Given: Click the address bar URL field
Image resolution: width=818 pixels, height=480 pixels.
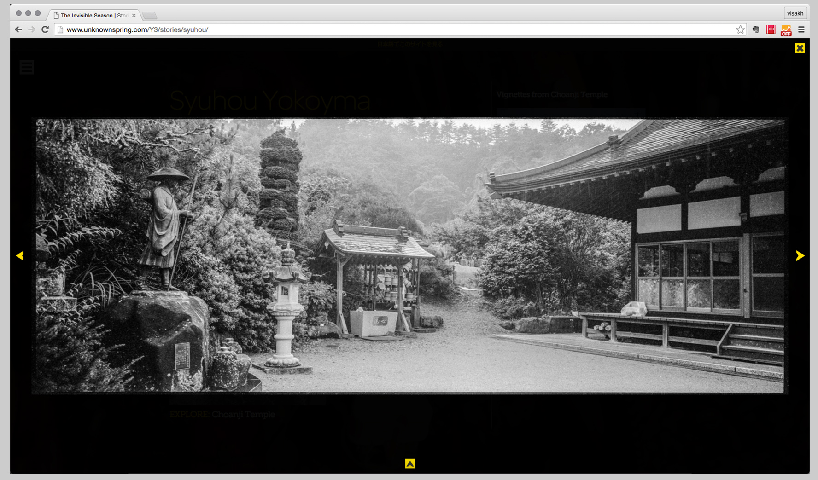Looking at the screenshot, I should pos(368,29).
